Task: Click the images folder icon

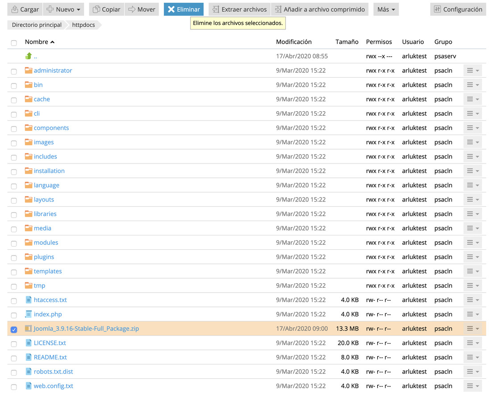Action: pyautogui.click(x=29, y=142)
